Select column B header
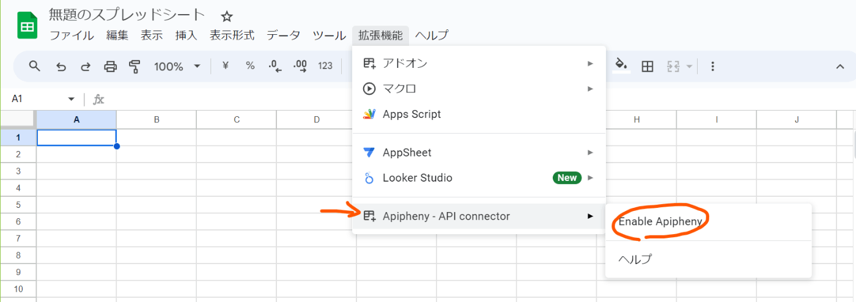The image size is (856, 302). (x=157, y=120)
